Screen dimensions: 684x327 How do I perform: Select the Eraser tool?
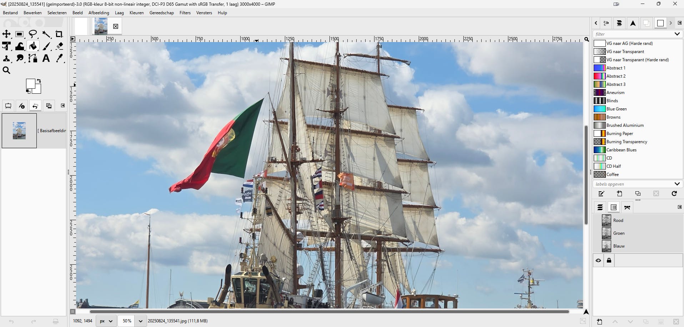coord(59,46)
